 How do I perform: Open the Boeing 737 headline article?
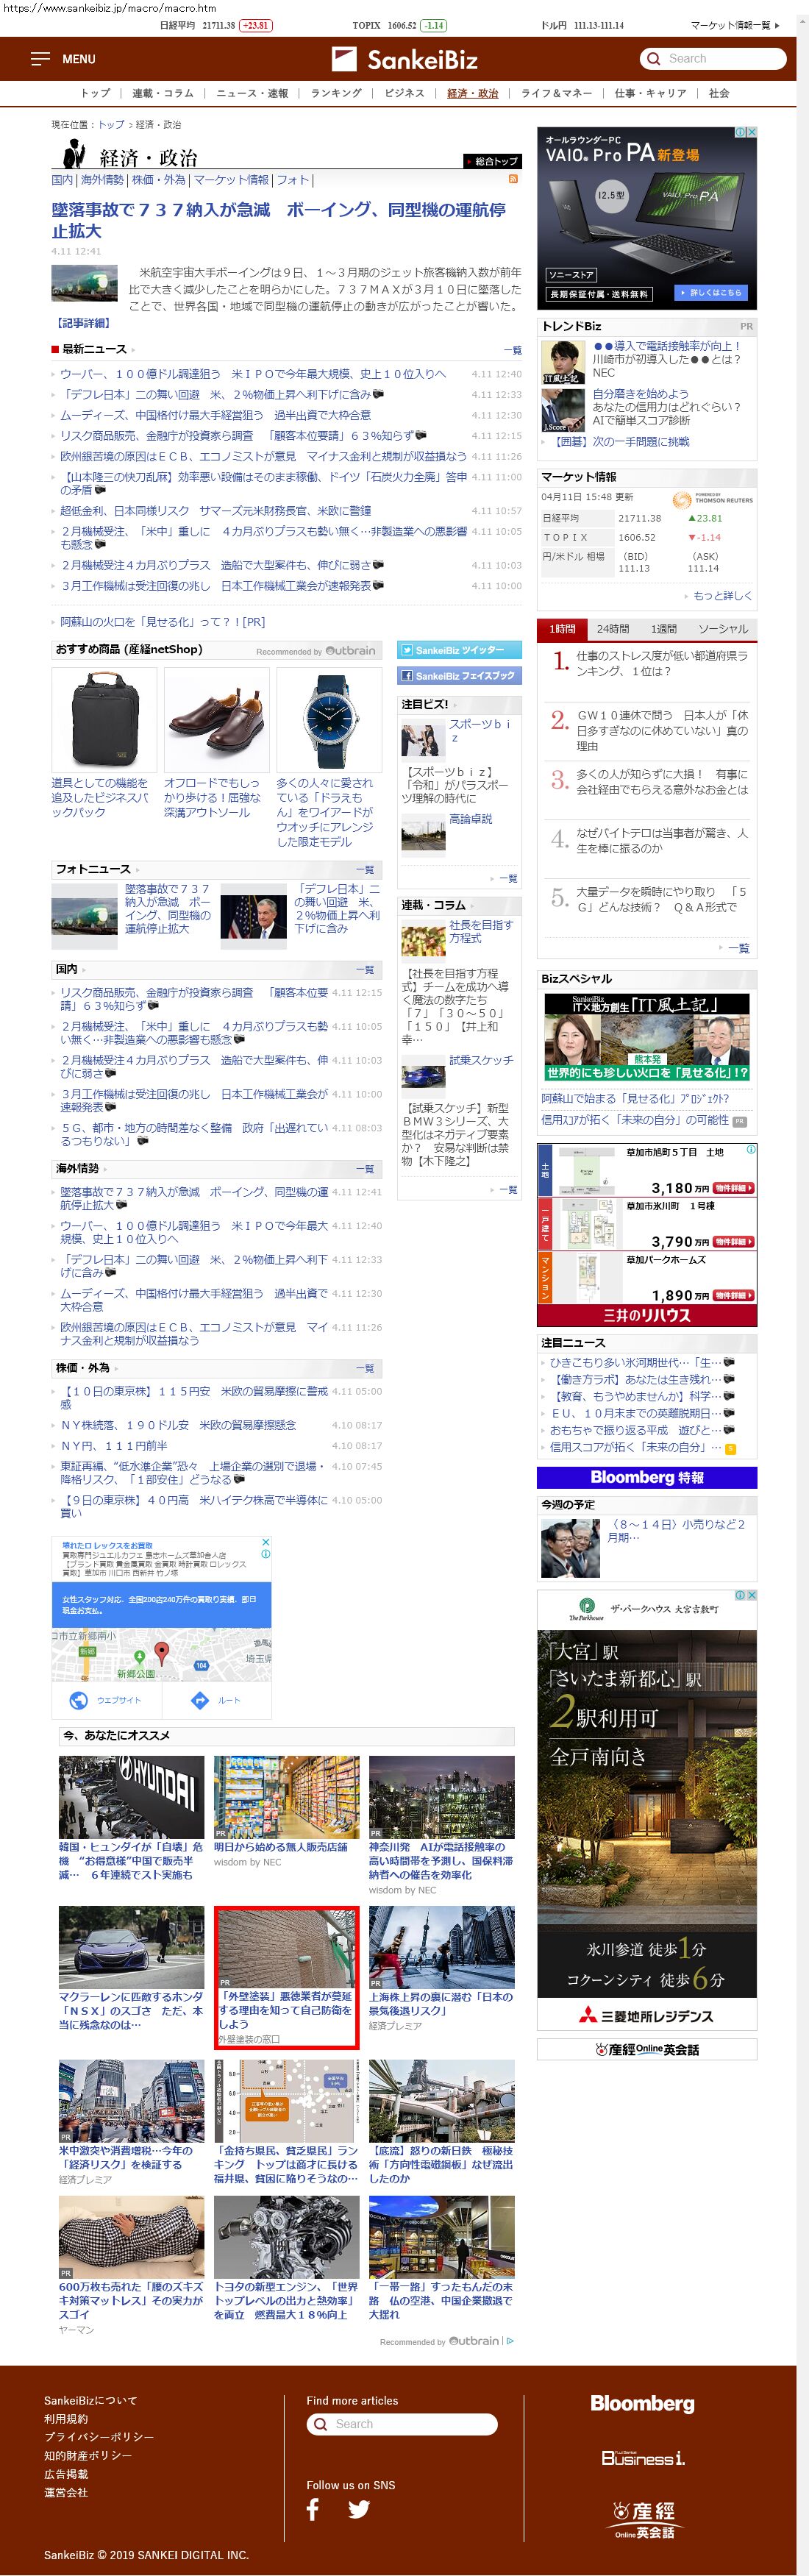(x=279, y=220)
